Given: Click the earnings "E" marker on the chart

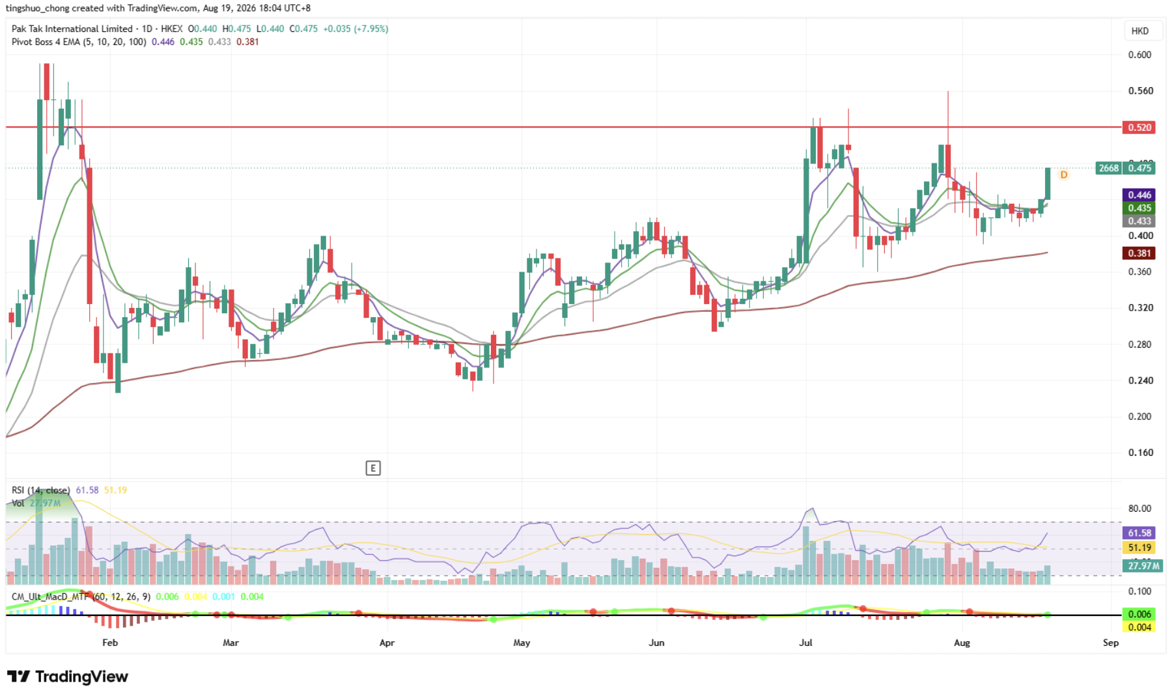Looking at the screenshot, I should click(x=373, y=468).
